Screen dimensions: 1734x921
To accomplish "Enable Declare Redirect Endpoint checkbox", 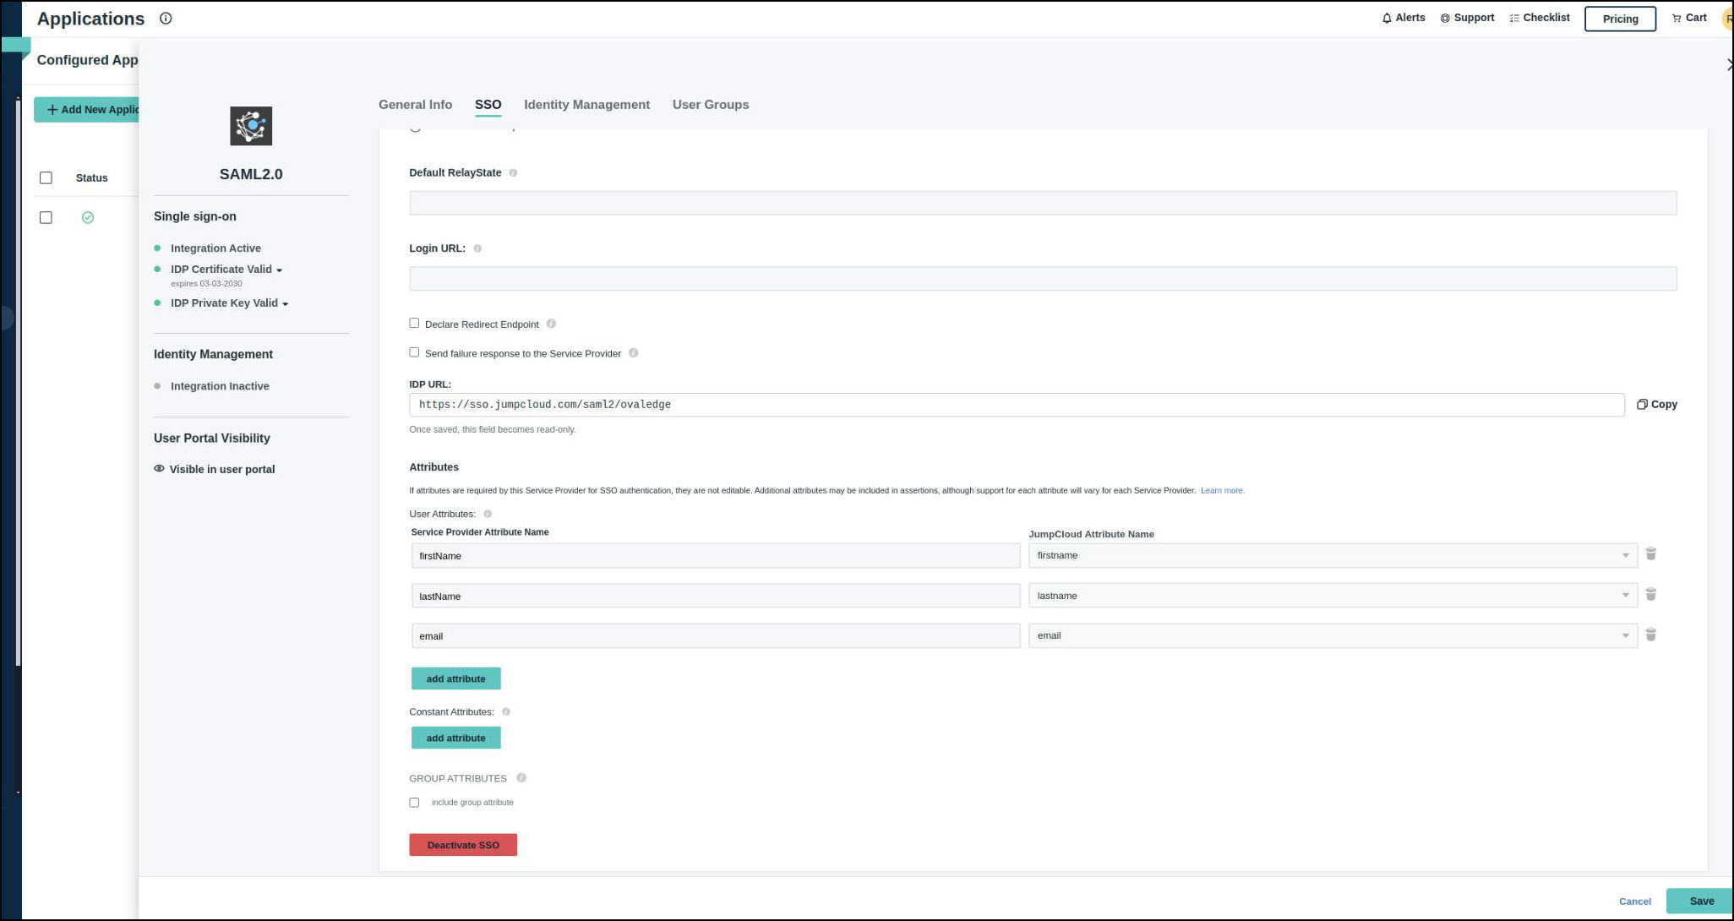I will (x=414, y=324).
